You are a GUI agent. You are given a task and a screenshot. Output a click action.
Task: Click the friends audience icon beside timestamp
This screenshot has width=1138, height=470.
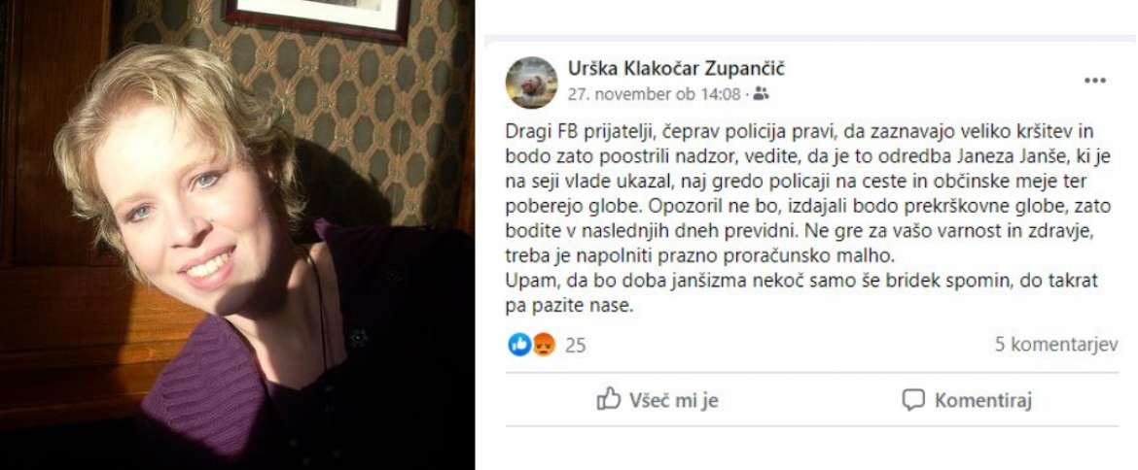pyautogui.click(x=761, y=93)
